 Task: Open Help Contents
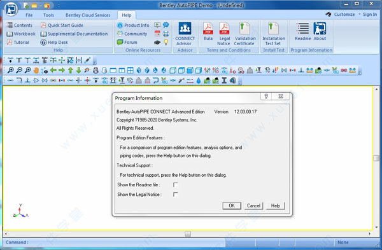coord(20,25)
